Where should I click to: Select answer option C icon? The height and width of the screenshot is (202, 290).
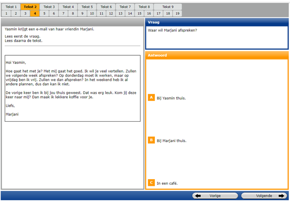coord(151,183)
